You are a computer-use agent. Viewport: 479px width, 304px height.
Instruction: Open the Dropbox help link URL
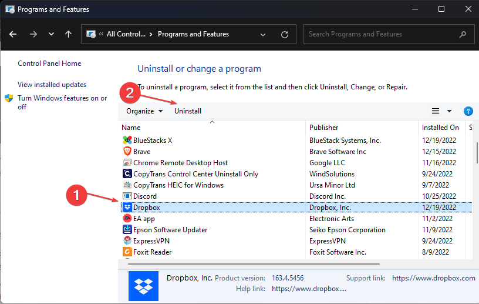point(309,289)
